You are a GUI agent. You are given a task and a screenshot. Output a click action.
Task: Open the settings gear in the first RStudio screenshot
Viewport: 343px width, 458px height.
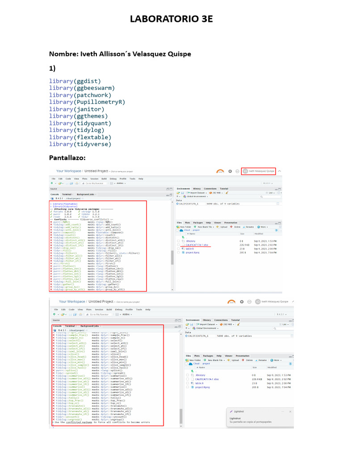click(230, 171)
